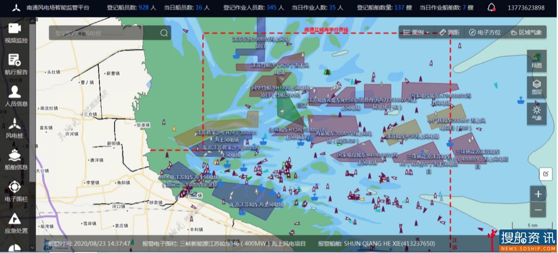This screenshot has height=253, width=558.
Task: Click the map edit note icon
Action: pos(545,174)
